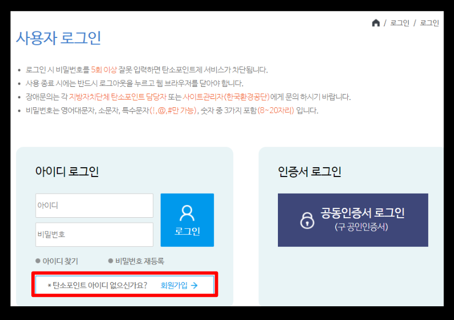
Task: Go to home via breadcrumb house icon
Action: [x=376, y=23]
